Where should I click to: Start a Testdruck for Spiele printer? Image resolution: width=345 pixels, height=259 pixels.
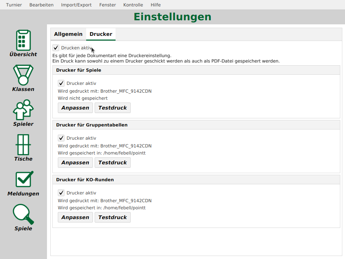[113, 108]
